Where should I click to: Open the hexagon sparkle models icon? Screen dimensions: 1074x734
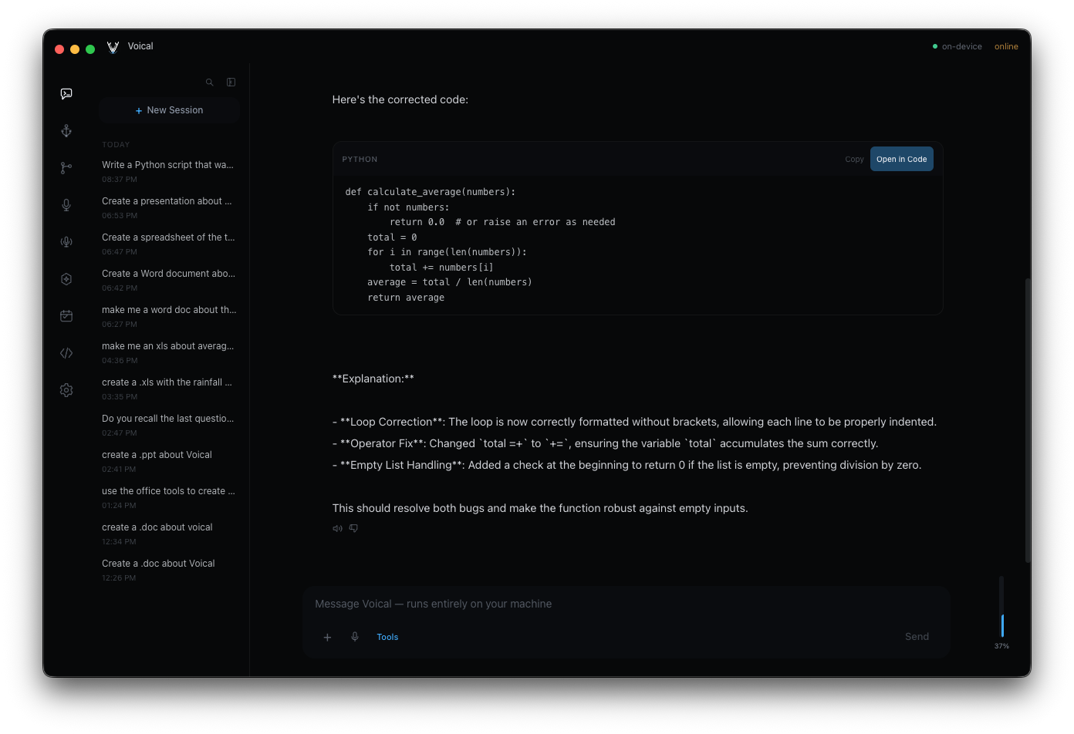pos(66,279)
